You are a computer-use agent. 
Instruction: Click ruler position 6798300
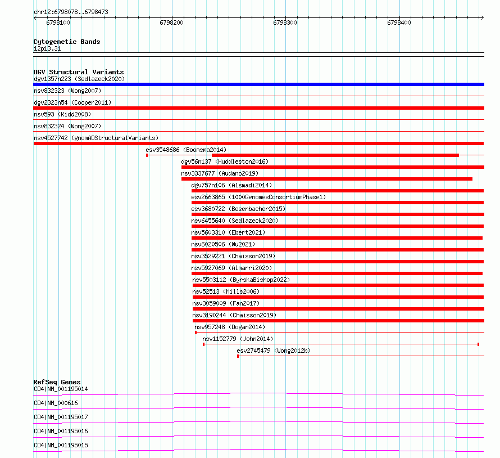(285, 23)
